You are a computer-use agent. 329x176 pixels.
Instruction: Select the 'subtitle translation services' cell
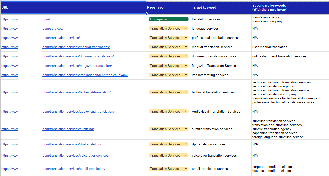click(221, 129)
